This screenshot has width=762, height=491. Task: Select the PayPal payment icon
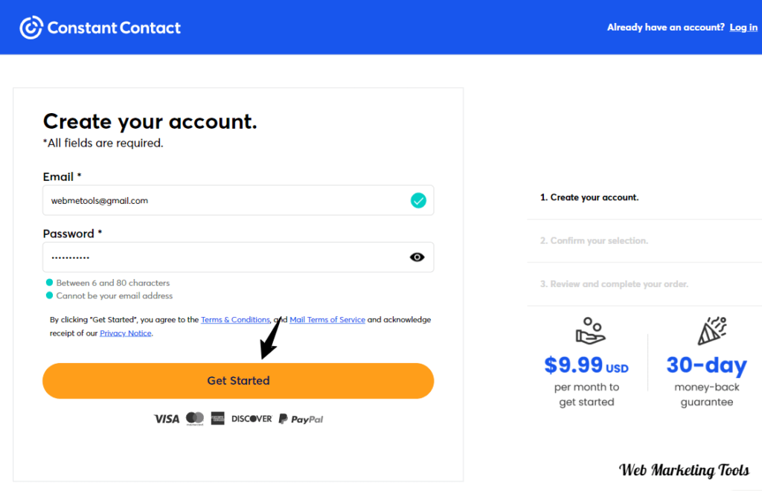pos(300,418)
